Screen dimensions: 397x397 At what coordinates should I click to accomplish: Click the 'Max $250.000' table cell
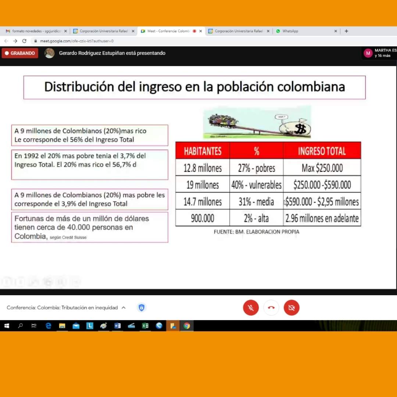322,168
